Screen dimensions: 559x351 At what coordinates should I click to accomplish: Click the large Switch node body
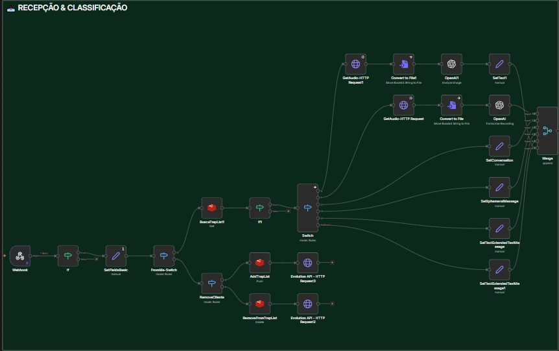coord(307,208)
